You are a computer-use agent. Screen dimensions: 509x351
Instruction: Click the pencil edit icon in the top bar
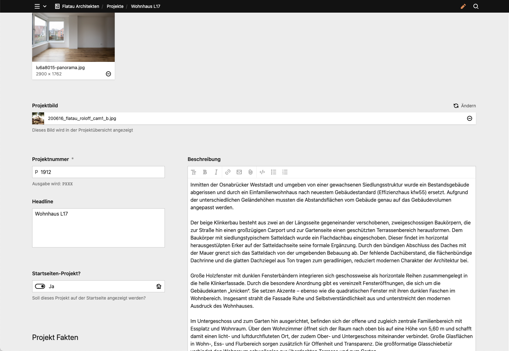click(x=463, y=6)
